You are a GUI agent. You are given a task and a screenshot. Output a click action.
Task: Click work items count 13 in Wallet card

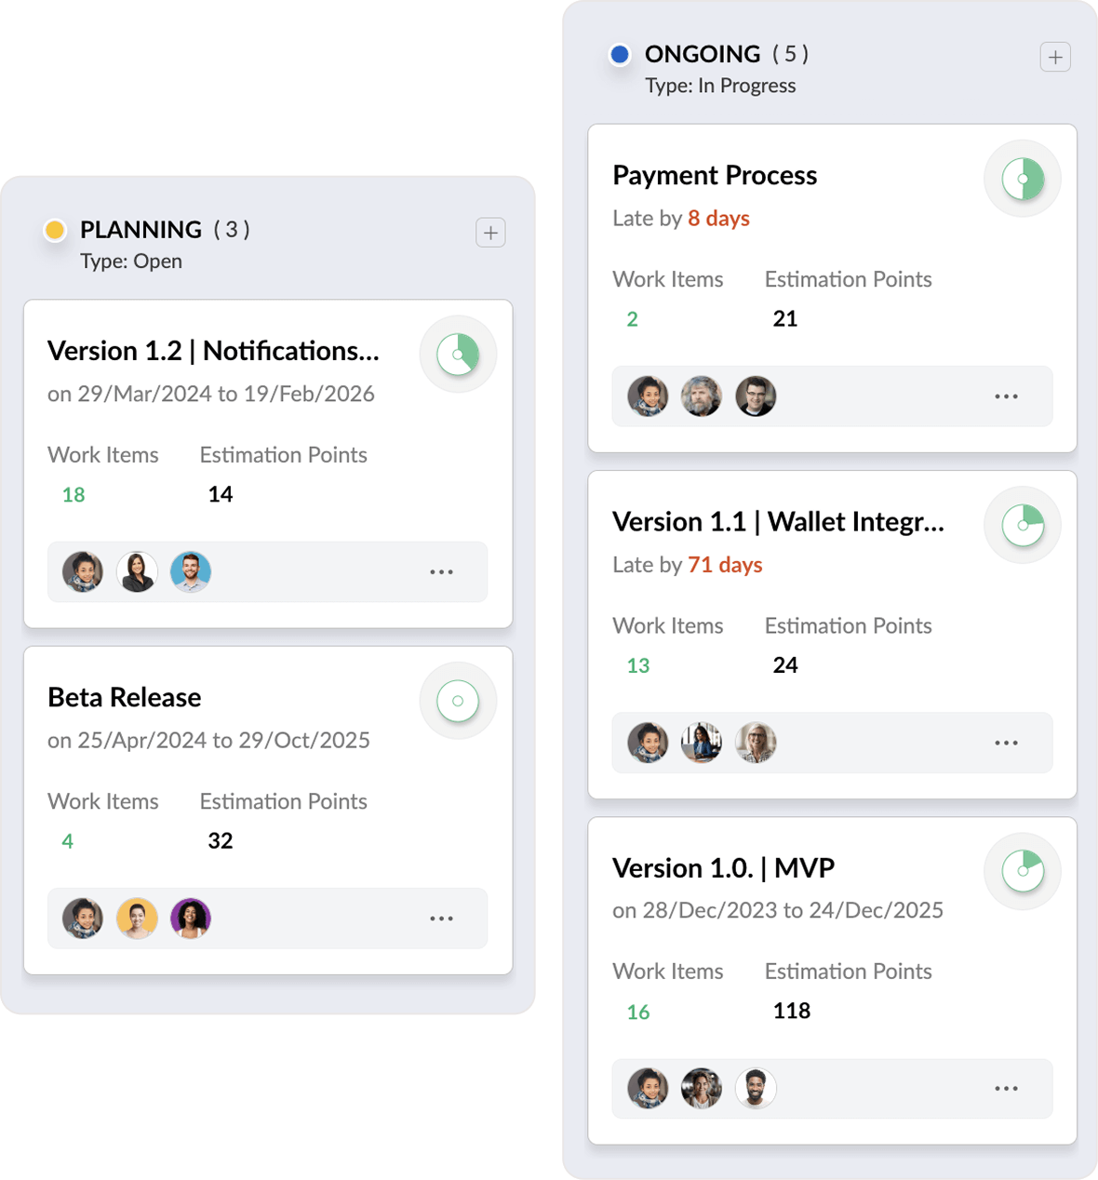[x=638, y=665]
